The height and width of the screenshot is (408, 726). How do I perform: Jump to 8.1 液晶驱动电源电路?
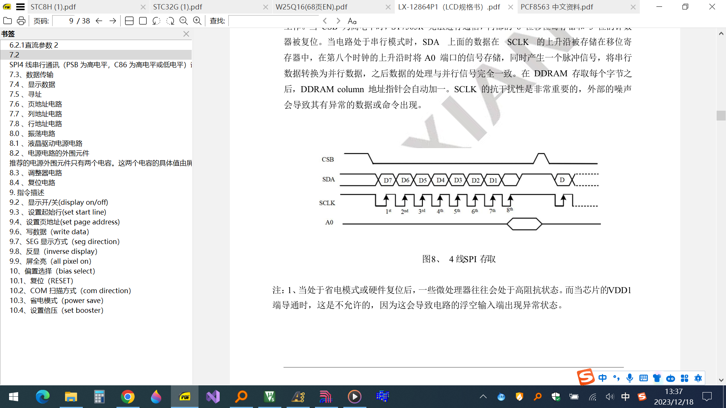pyautogui.click(x=96, y=143)
